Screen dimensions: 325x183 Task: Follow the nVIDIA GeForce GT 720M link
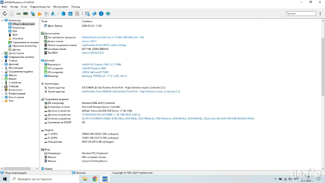95,72
